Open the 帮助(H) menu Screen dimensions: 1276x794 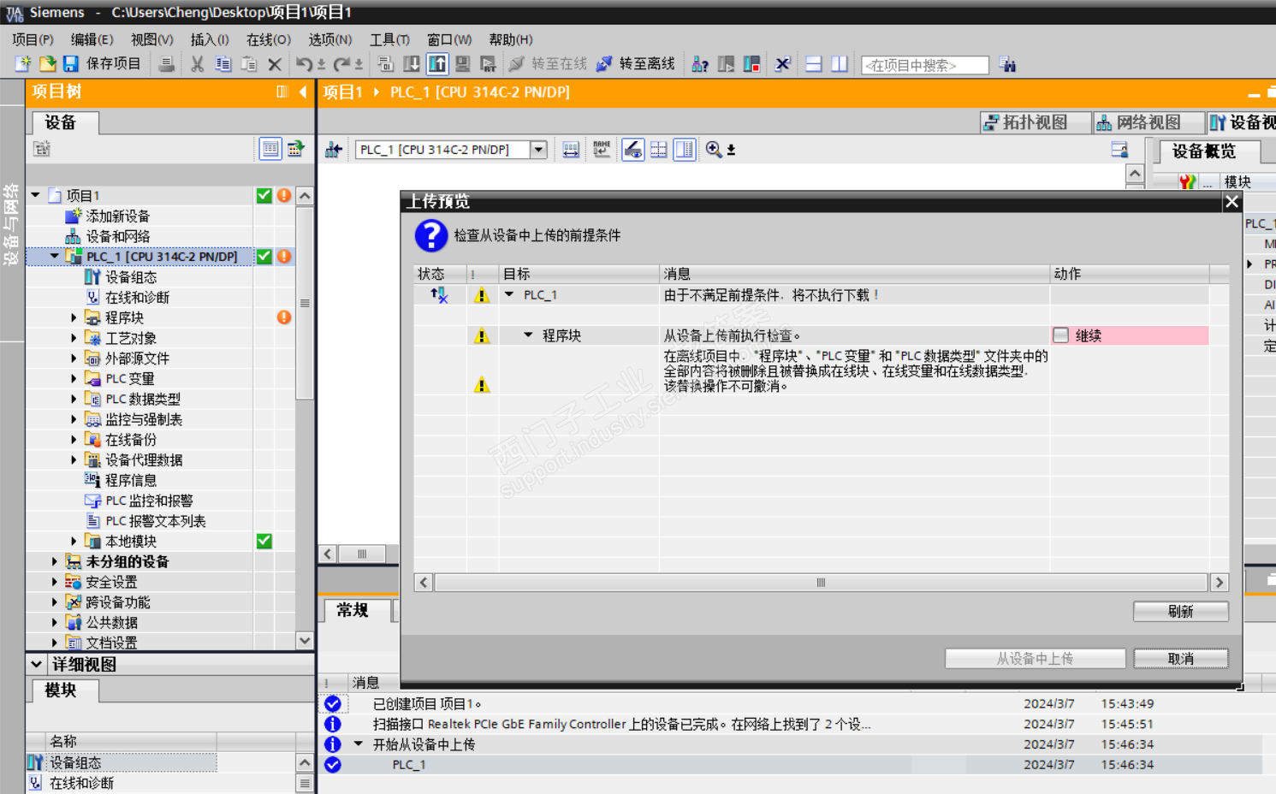pyautogui.click(x=511, y=39)
